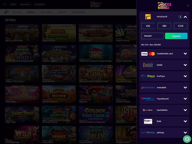Favourite Punk Rocker with heart icon
The height and width of the screenshot is (144, 192).
click(73, 67)
